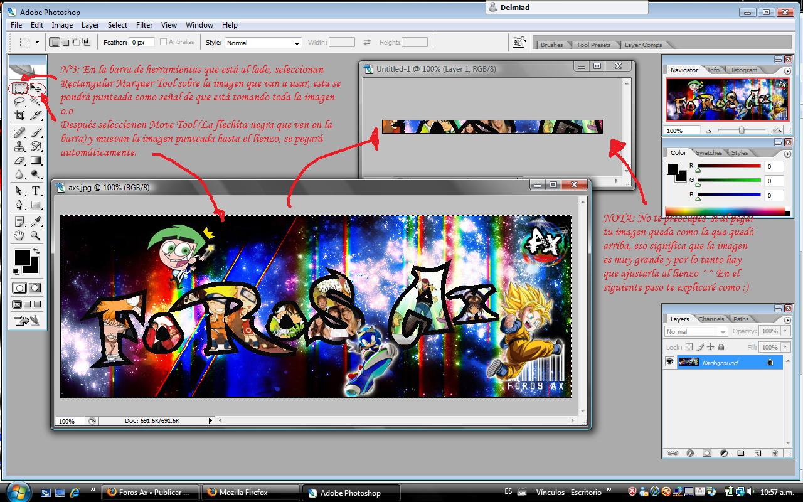Select the Horizontal Type tool
Screen dimensions: 803x502
click(36, 191)
